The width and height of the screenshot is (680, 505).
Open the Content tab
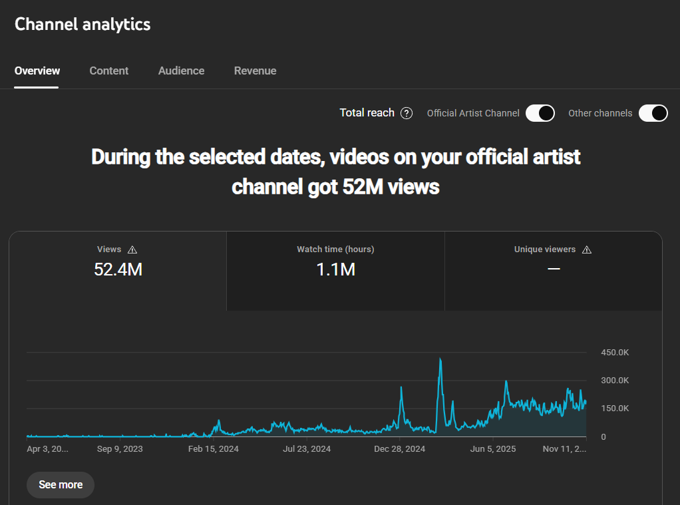point(109,71)
